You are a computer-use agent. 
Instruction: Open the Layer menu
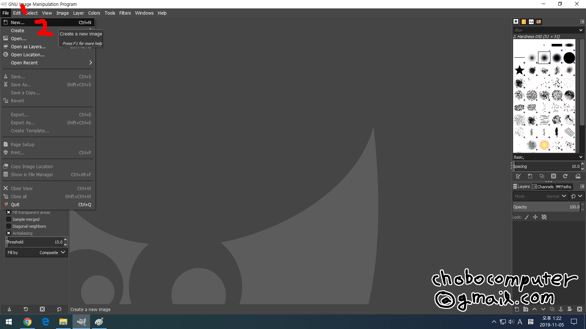pyautogui.click(x=78, y=13)
